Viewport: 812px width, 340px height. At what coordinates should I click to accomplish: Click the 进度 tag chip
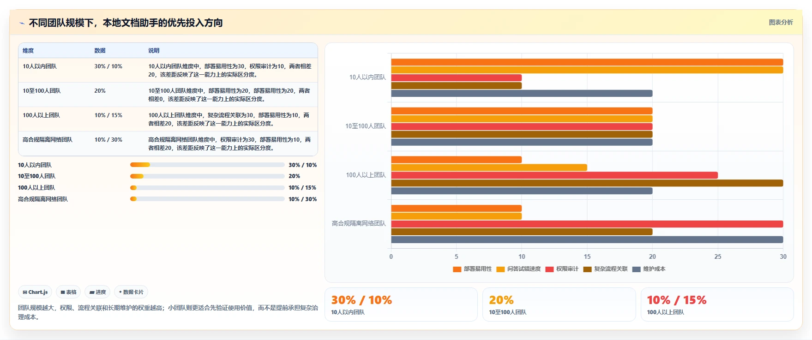pyautogui.click(x=97, y=292)
